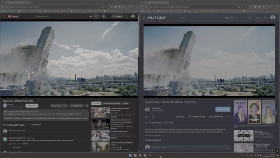Click the YouTube logo in header
Image resolution: width=280 pixels, height=158 pixels.
[14, 16]
